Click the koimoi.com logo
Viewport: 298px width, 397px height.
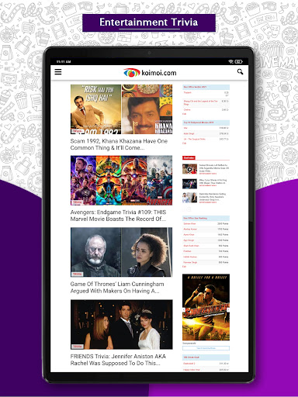click(150, 73)
